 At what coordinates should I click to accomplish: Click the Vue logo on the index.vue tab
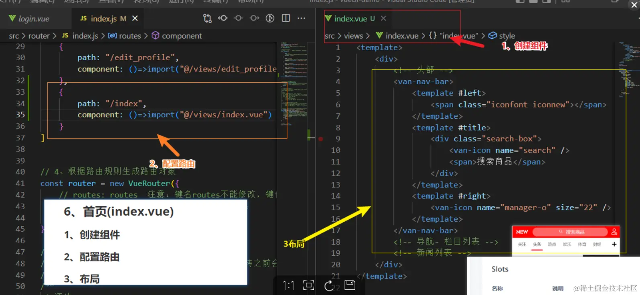(328, 18)
